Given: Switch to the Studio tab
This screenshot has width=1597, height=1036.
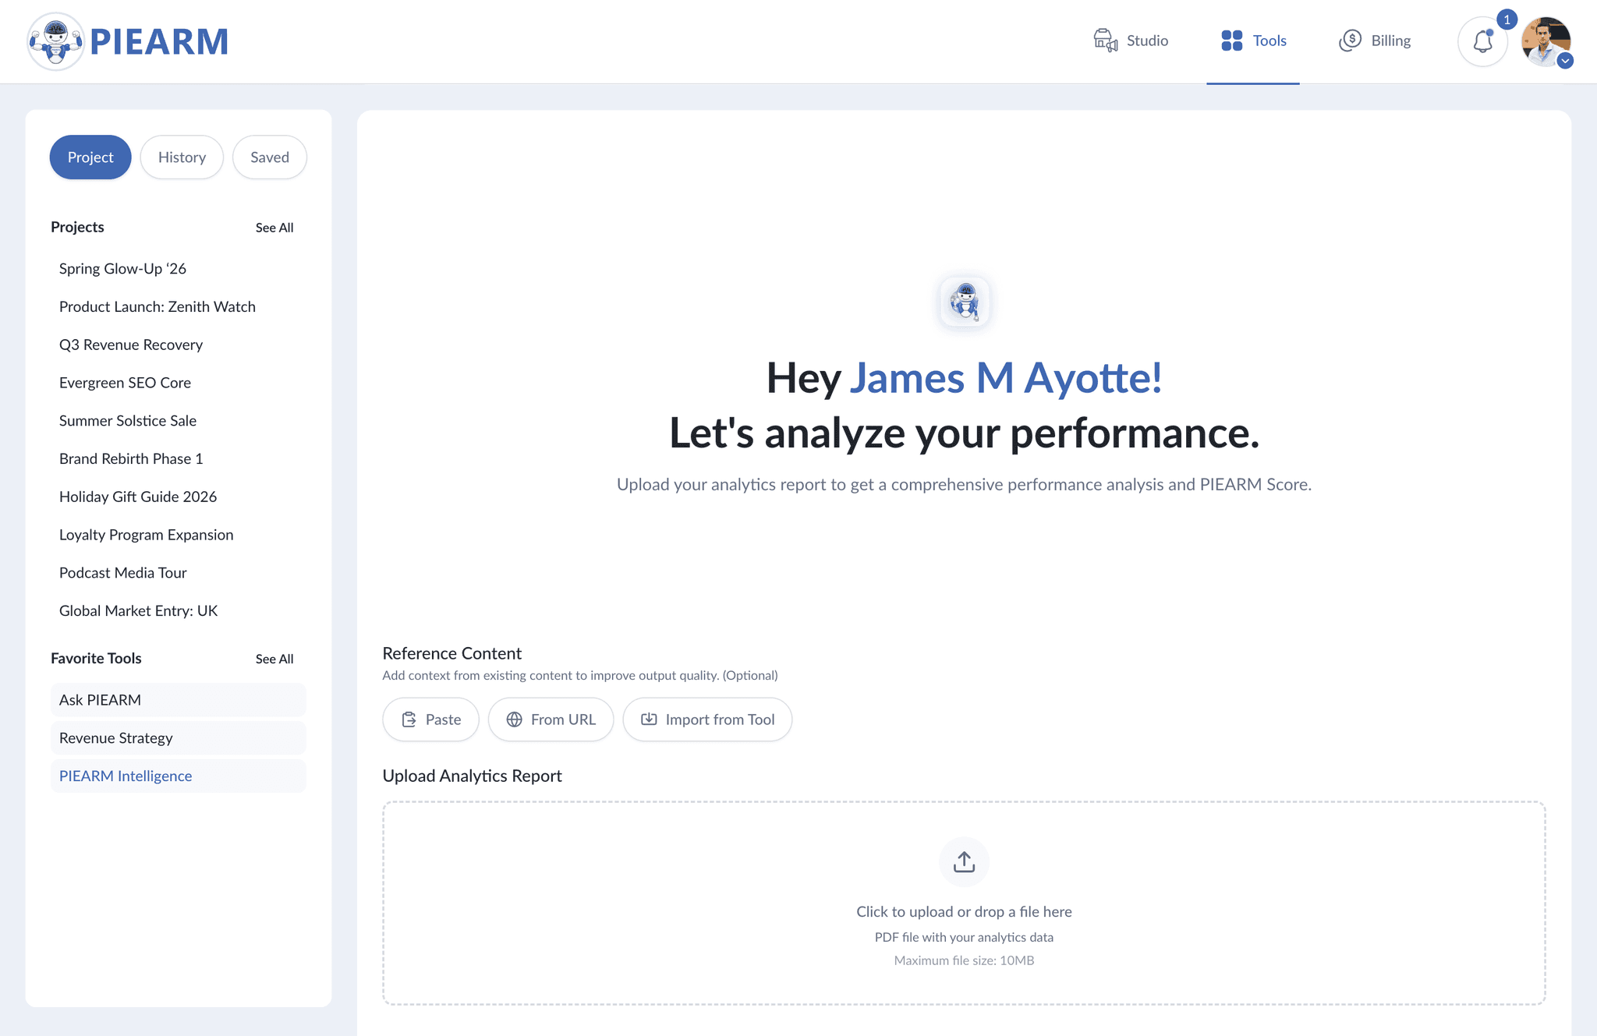Looking at the screenshot, I should tap(1131, 41).
